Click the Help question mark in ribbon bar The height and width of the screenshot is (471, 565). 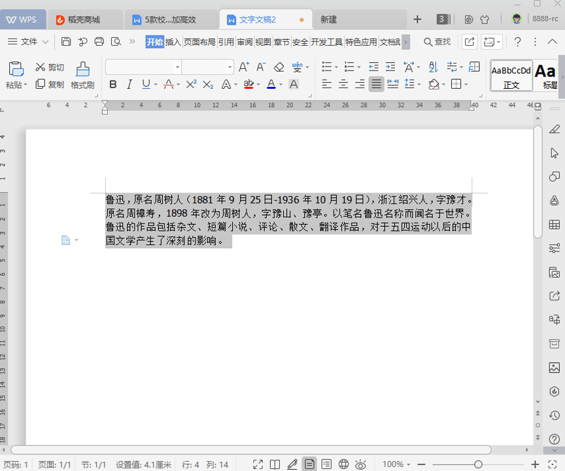tap(517, 42)
